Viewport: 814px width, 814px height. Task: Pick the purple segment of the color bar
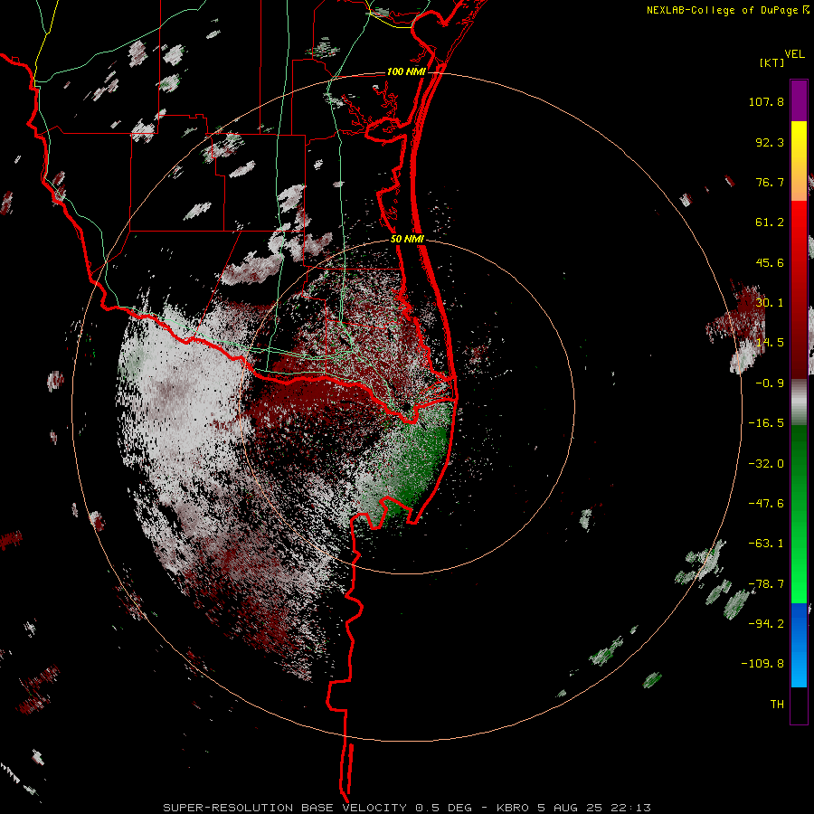click(x=799, y=101)
